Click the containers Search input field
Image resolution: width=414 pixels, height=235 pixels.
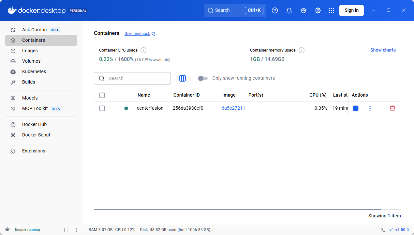(x=132, y=78)
